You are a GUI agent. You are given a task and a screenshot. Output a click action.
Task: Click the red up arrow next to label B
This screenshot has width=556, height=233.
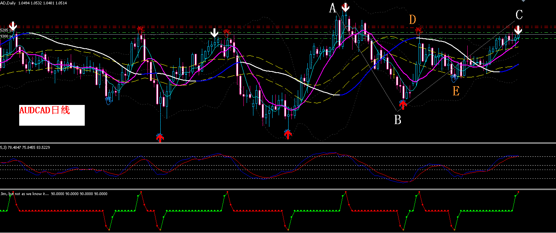point(403,105)
